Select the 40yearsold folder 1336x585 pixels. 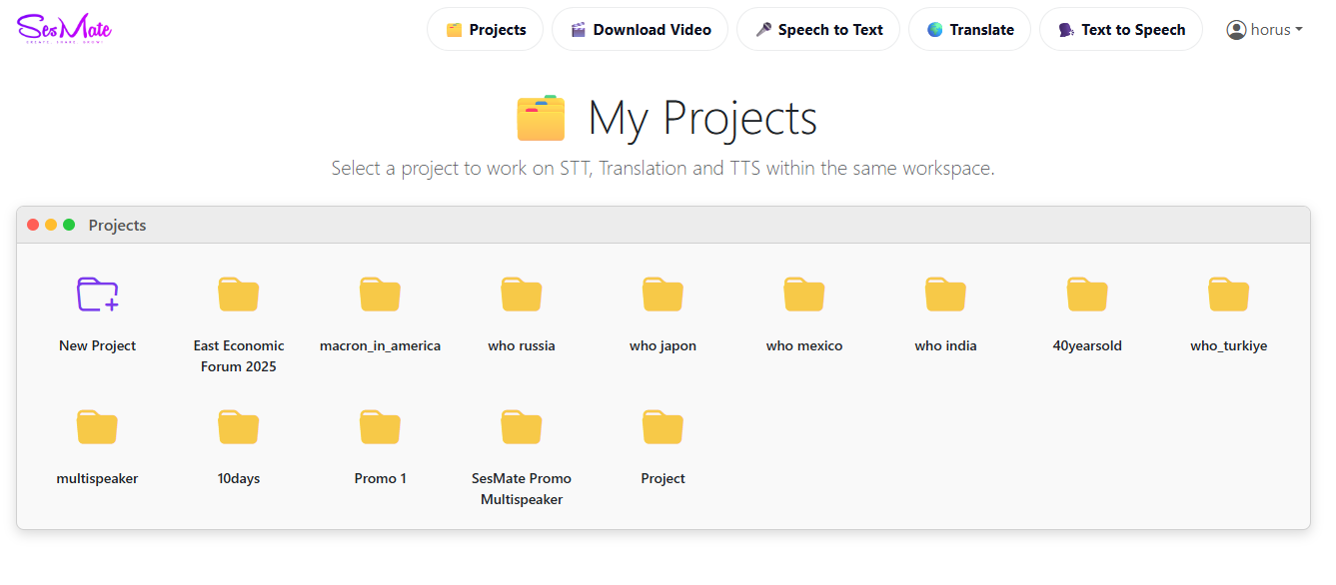click(1087, 293)
